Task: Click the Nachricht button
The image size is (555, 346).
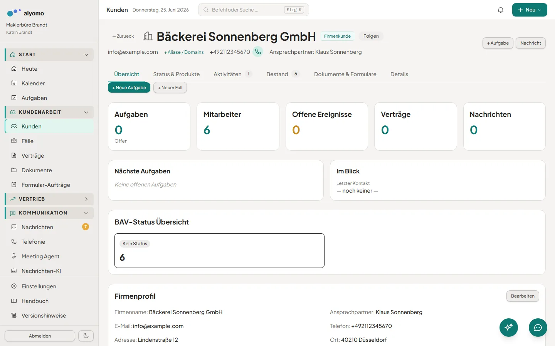Action: (531, 43)
